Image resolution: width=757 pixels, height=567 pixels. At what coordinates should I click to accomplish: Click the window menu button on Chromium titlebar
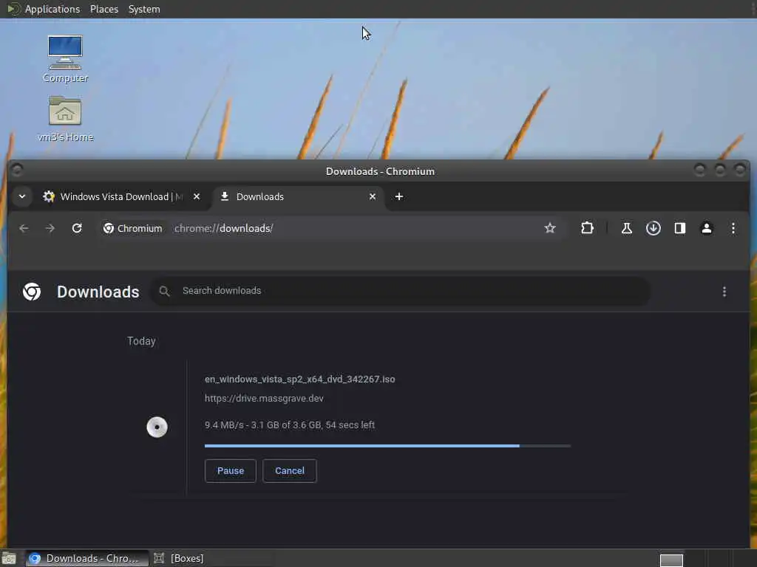pyautogui.click(x=17, y=170)
